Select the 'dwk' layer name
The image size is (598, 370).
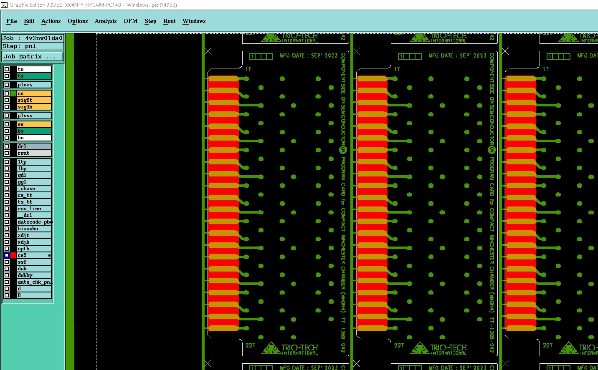[x=34, y=269]
